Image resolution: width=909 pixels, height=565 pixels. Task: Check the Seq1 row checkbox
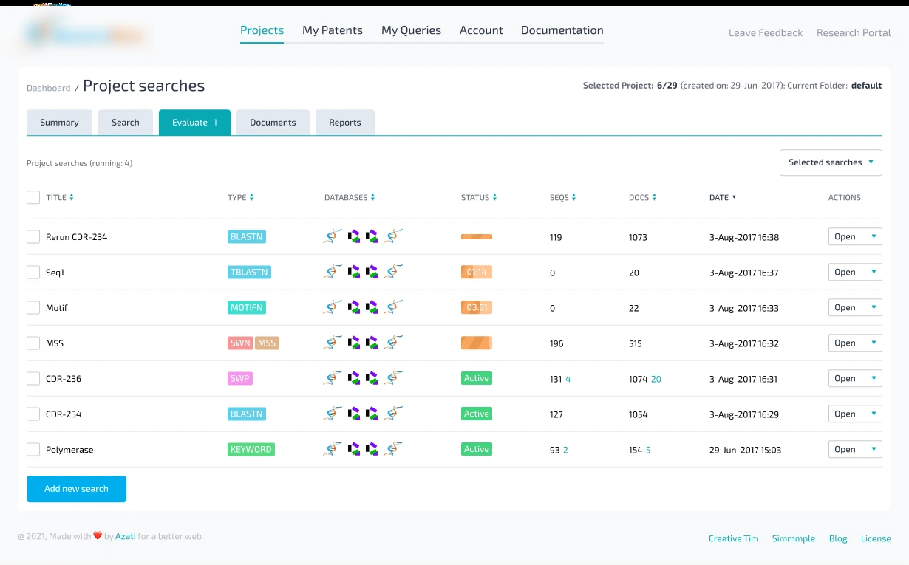[33, 273]
